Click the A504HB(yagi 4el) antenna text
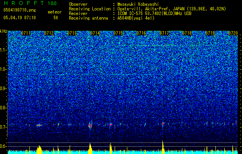Image resolution: width=242 pixels, height=154 pixels. click(136, 18)
